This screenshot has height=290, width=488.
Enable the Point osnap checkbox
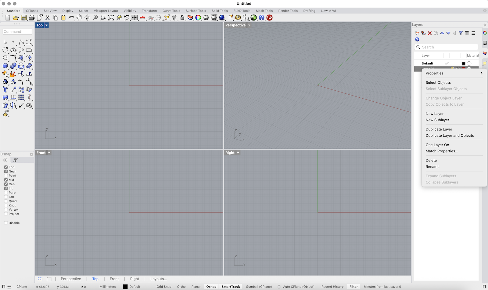tap(6, 176)
